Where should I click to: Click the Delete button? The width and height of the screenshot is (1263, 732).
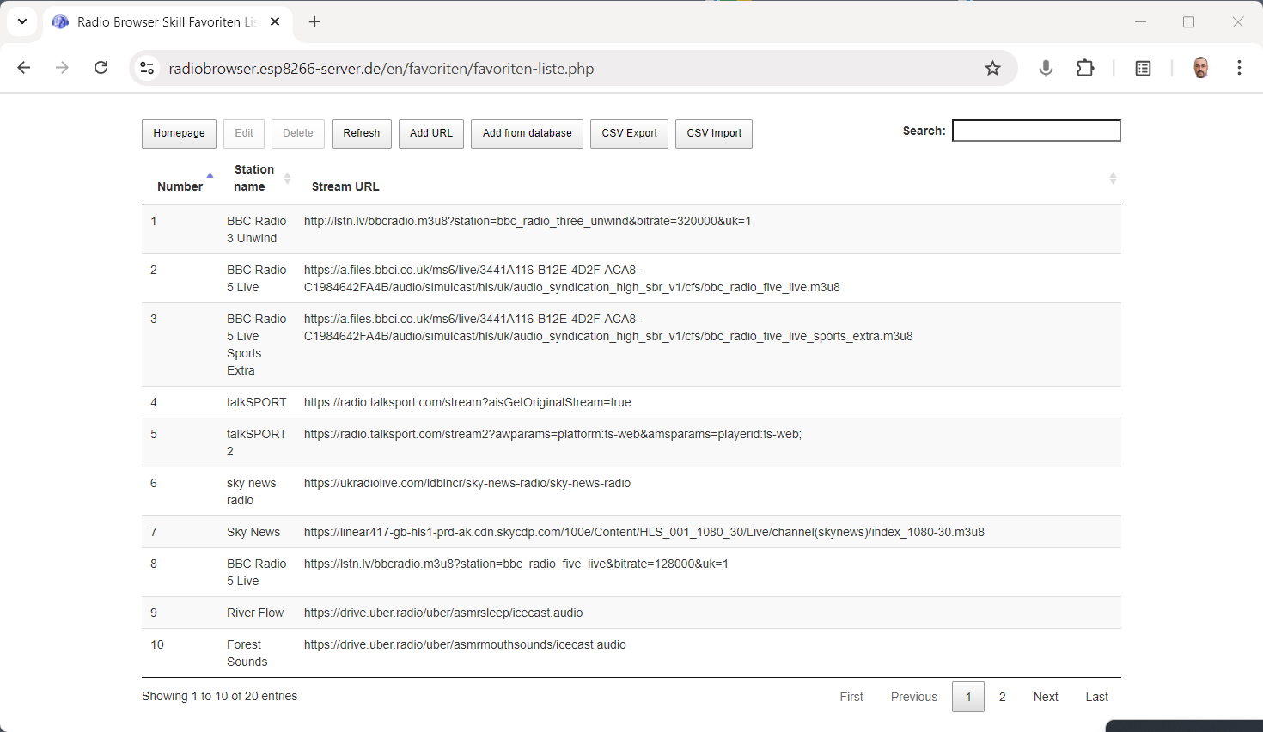pyautogui.click(x=298, y=133)
